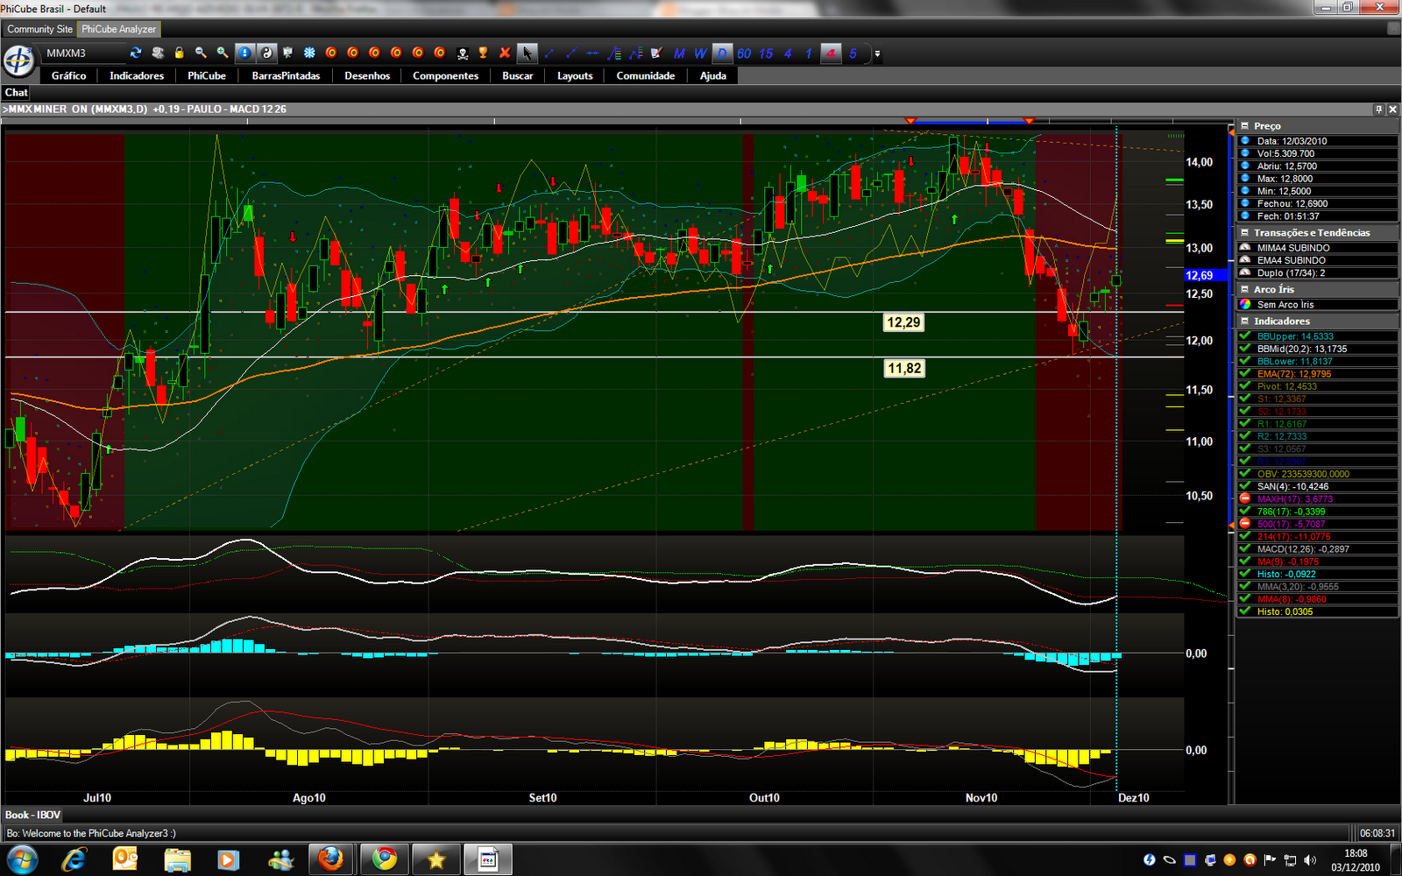Collapse the Arco Íris section
This screenshot has width=1402, height=876.
pos(1244,289)
